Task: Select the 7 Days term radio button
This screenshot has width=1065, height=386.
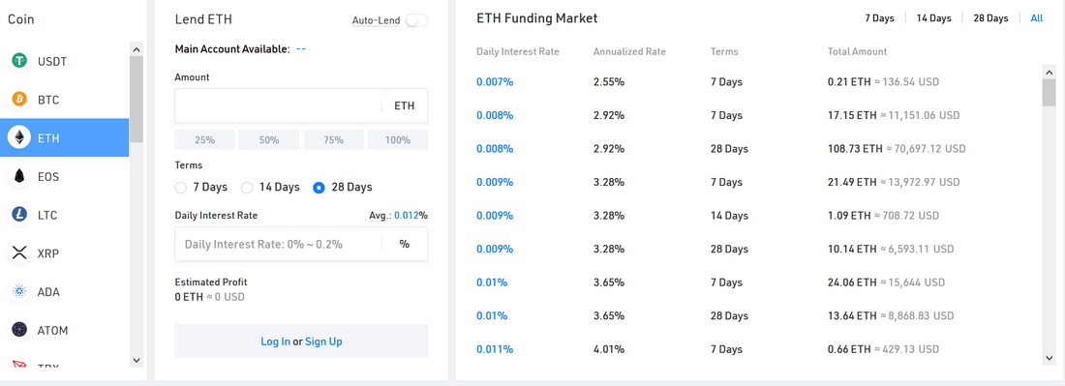Action: pyautogui.click(x=181, y=188)
